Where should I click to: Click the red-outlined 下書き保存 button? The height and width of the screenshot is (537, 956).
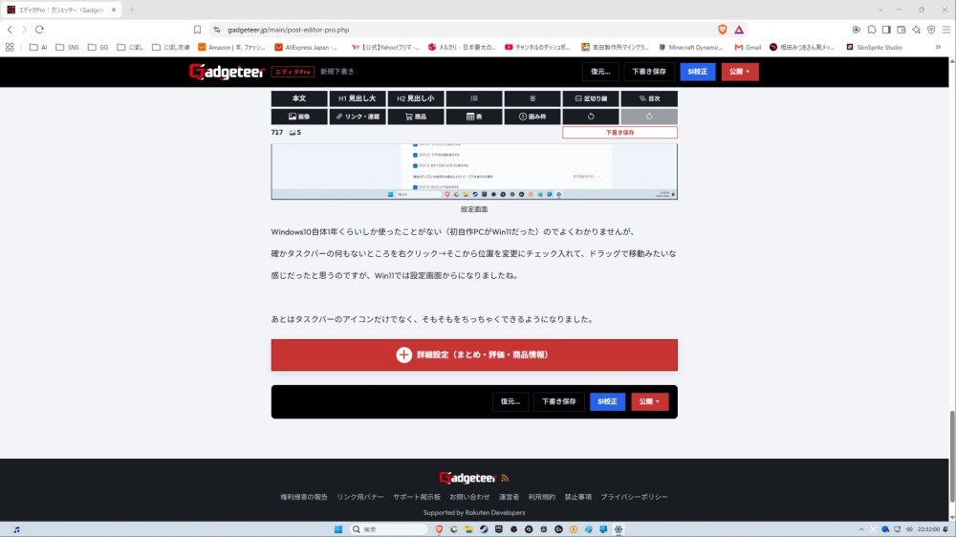[619, 132]
